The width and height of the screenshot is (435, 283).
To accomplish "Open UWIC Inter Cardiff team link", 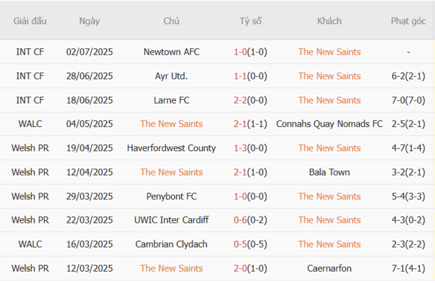I will point(171,220).
